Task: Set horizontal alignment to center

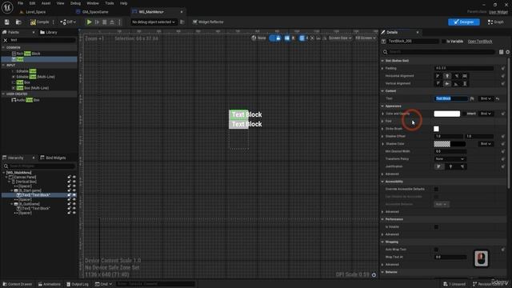Action: (x=447, y=76)
